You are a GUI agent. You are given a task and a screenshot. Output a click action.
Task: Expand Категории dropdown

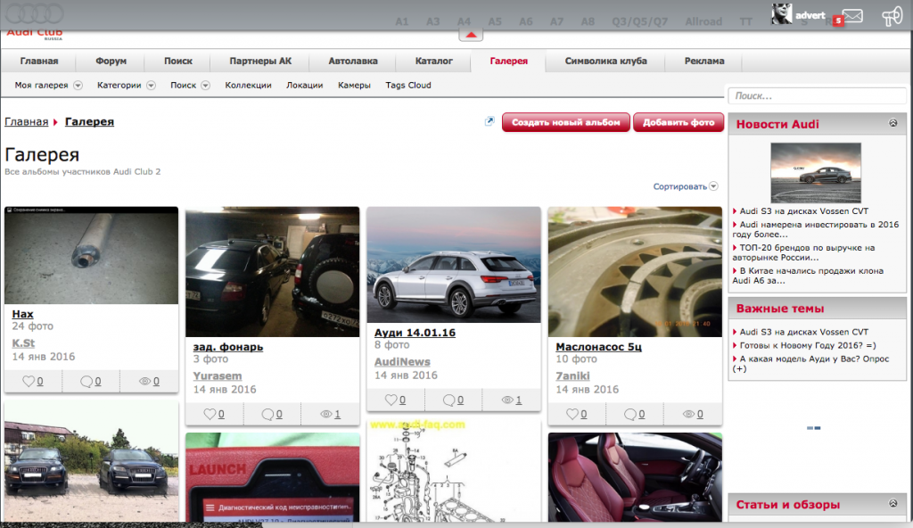pos(151,85)
